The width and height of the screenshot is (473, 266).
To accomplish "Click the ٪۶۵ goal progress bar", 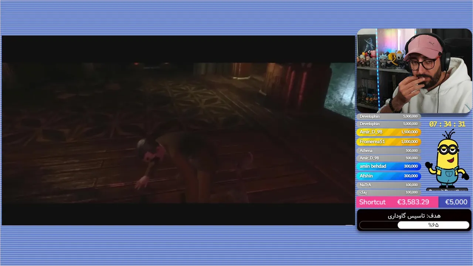I will tap(414, 225).
